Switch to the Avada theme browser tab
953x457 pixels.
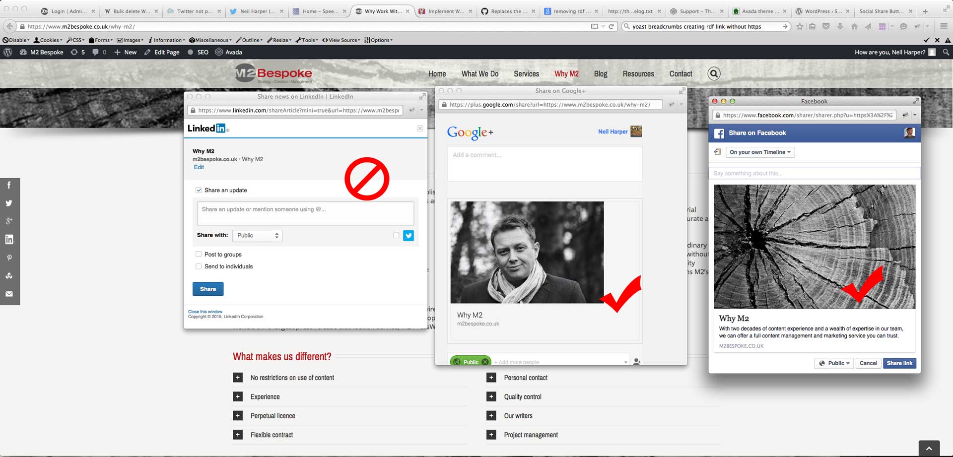(756, 11)
